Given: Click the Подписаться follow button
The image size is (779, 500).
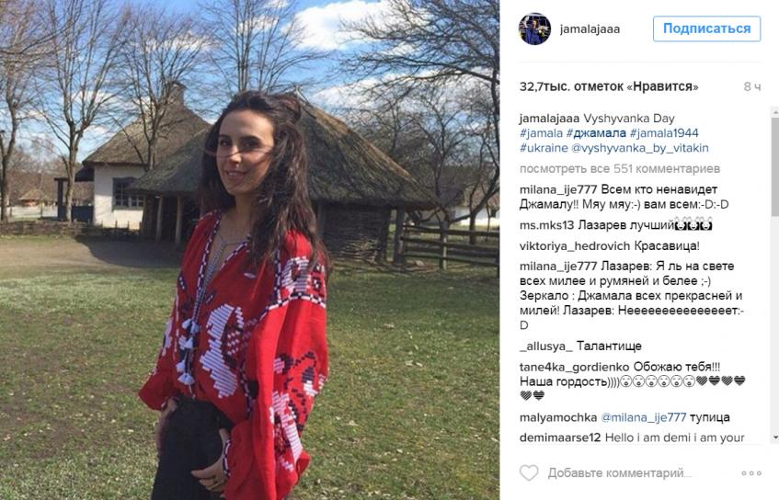Looking at the screenshot, I should pyautogui.click(x=706, y=28).
